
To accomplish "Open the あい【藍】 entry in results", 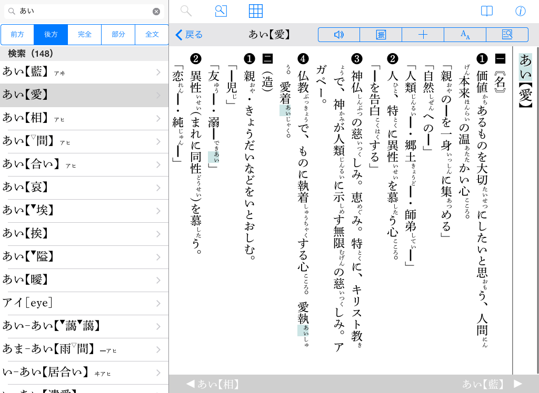I will click(84, 71).
